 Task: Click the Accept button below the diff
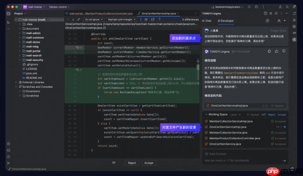pos(149,163)
